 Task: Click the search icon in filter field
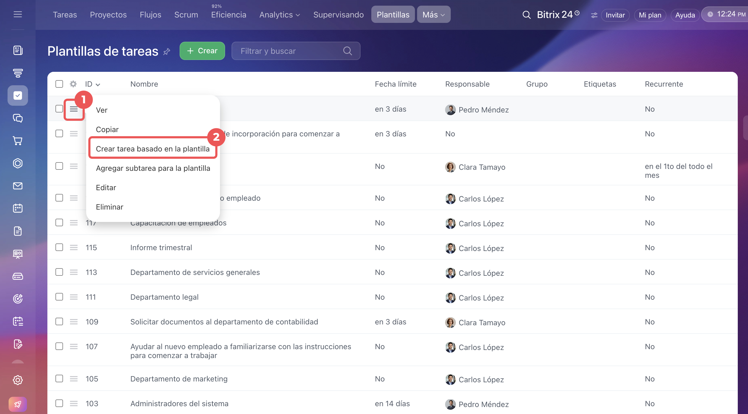(x=348, y=51)
